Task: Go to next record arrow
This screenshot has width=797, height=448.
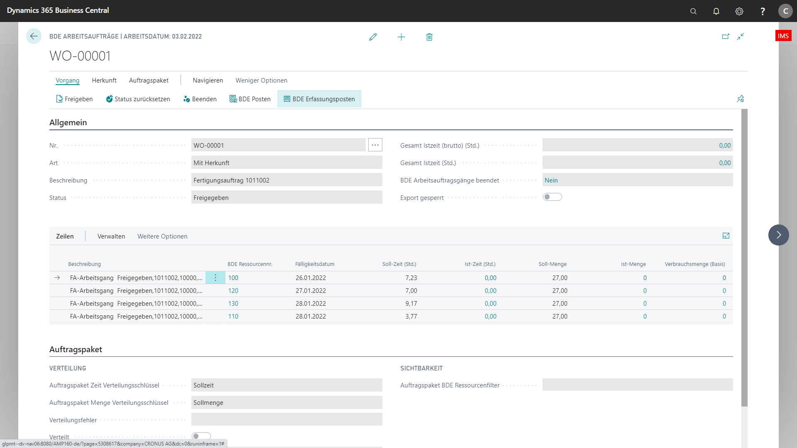Action: pos(779,235)
